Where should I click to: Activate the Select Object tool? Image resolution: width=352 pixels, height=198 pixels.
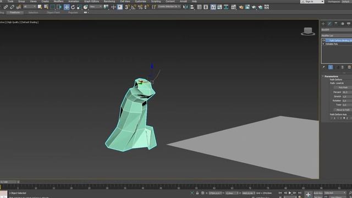pos(40,7)
